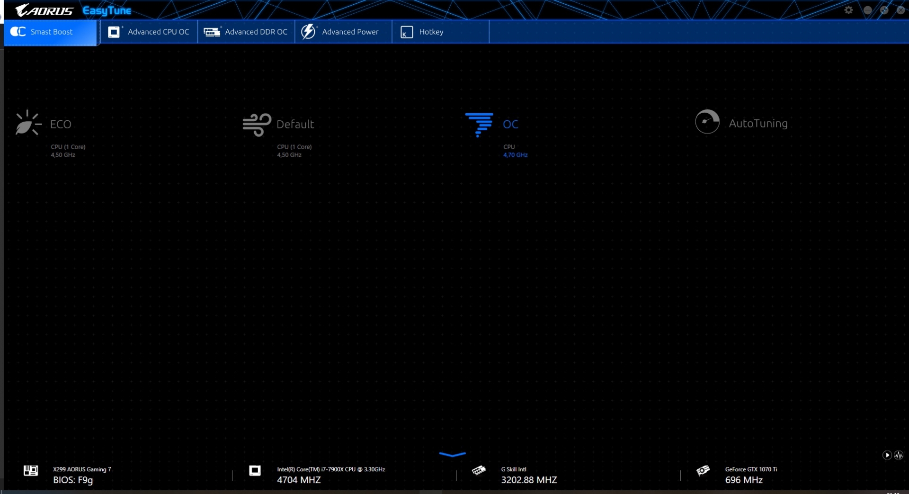Viewport: 909px width, 494px height.
Task: Click the Advanced Power lightning icon
Action: pyautogui.click(x=308, y=32)
